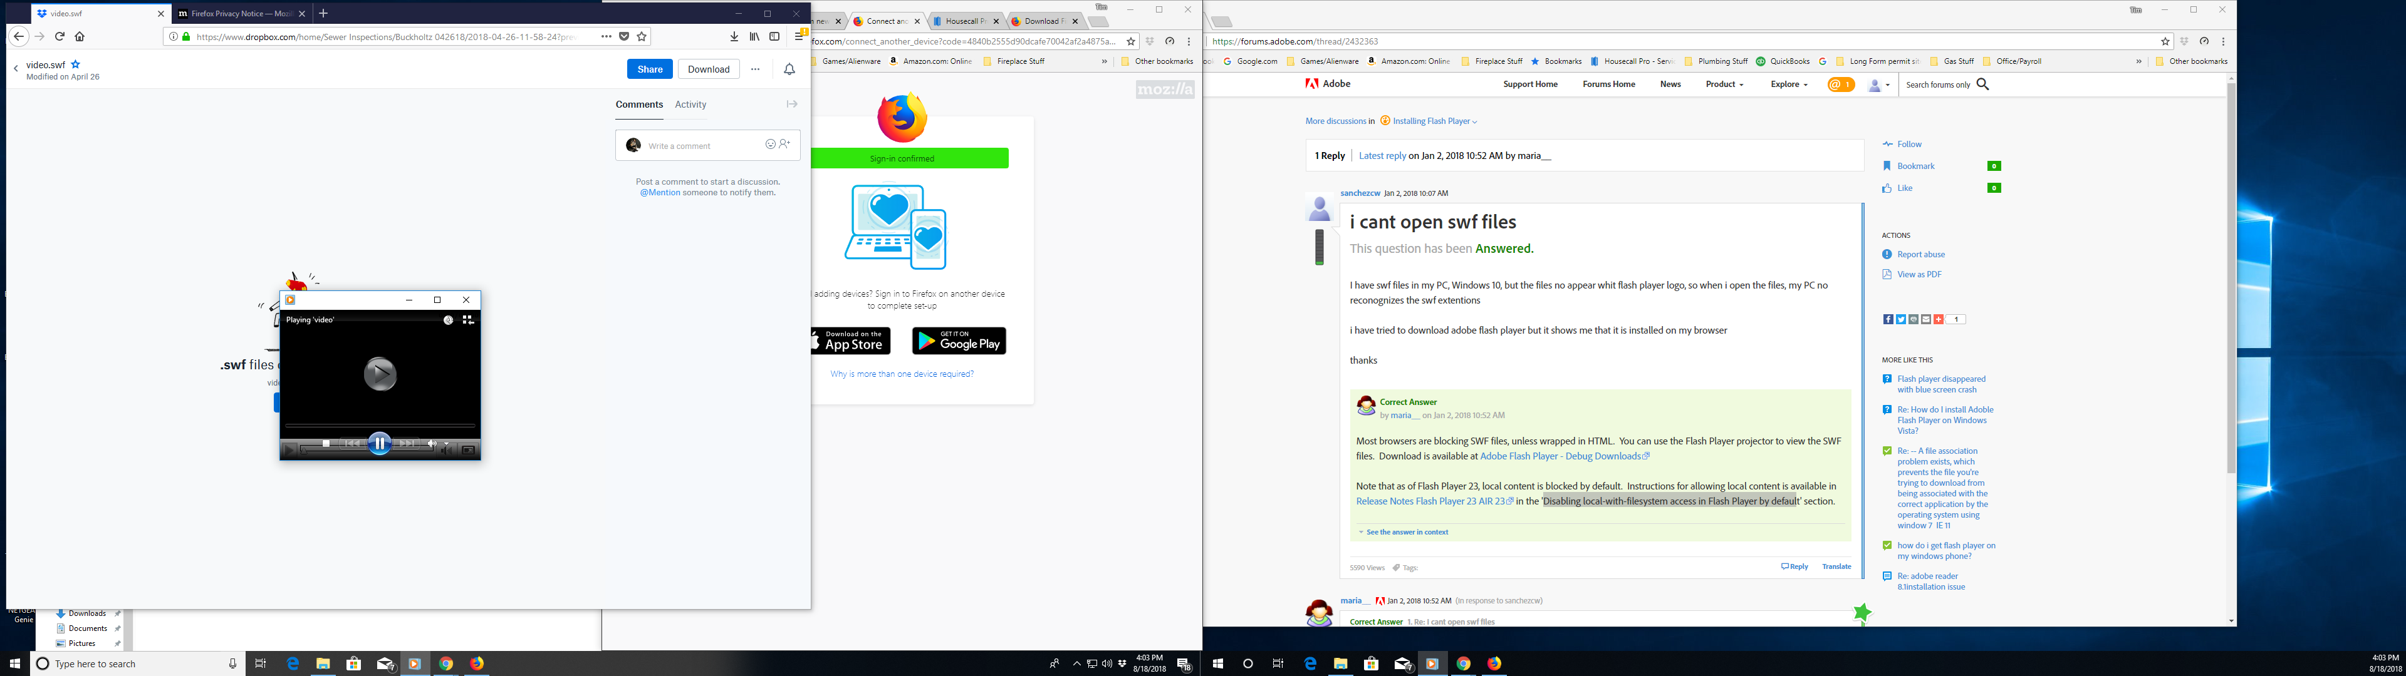The image size is (2406, 676).
Task: Expand Installing Flash Player dropdown
Action: tap(1435, 121)
